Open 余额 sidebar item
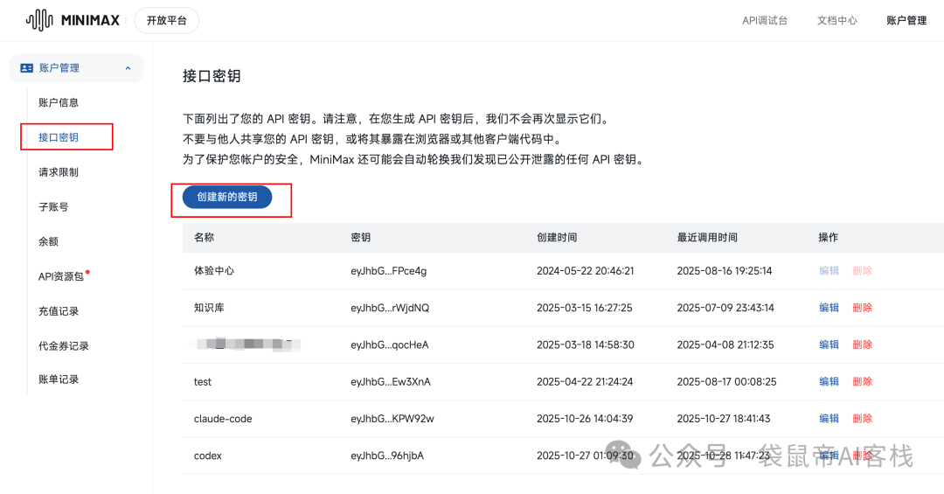This screenshot has width=944, height=494. [48, 241]
